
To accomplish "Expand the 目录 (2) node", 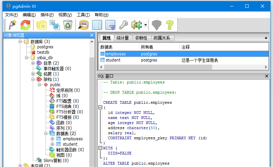I will point(33,63).
